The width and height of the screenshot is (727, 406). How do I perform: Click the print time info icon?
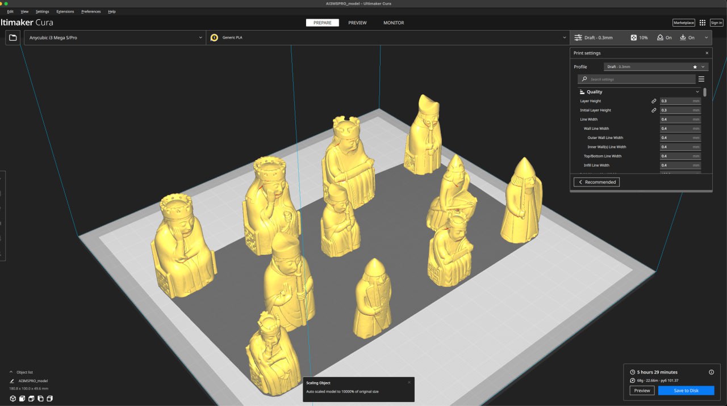(711, 373)
